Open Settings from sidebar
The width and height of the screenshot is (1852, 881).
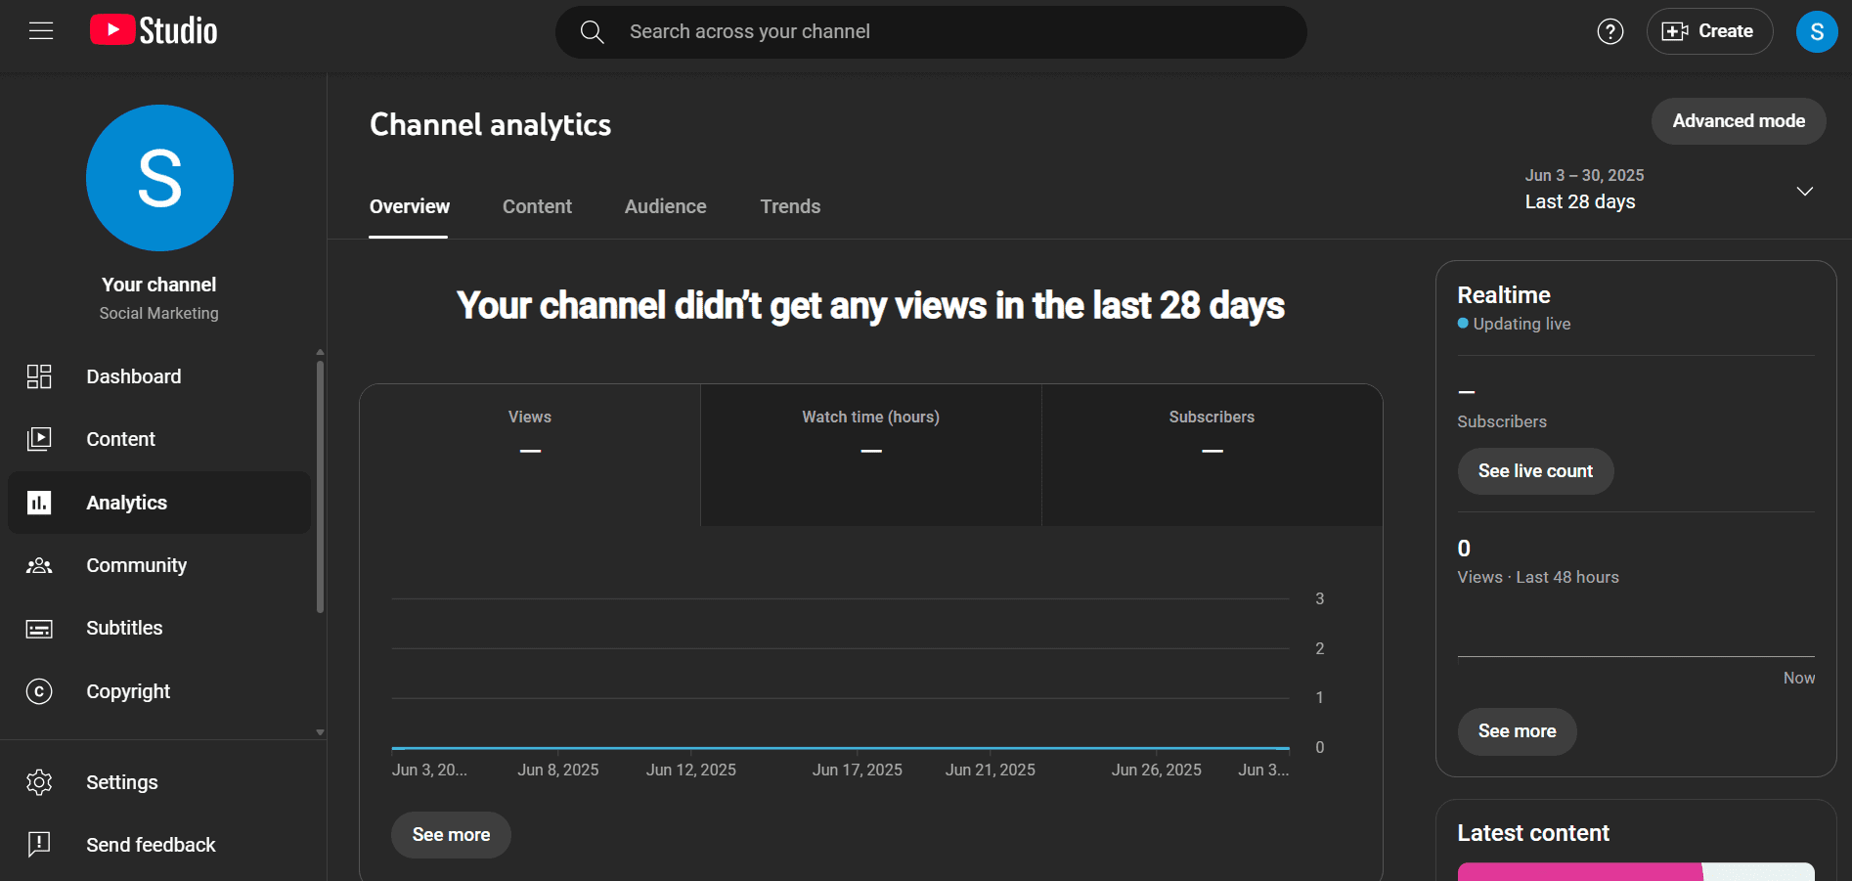(121, 782)
